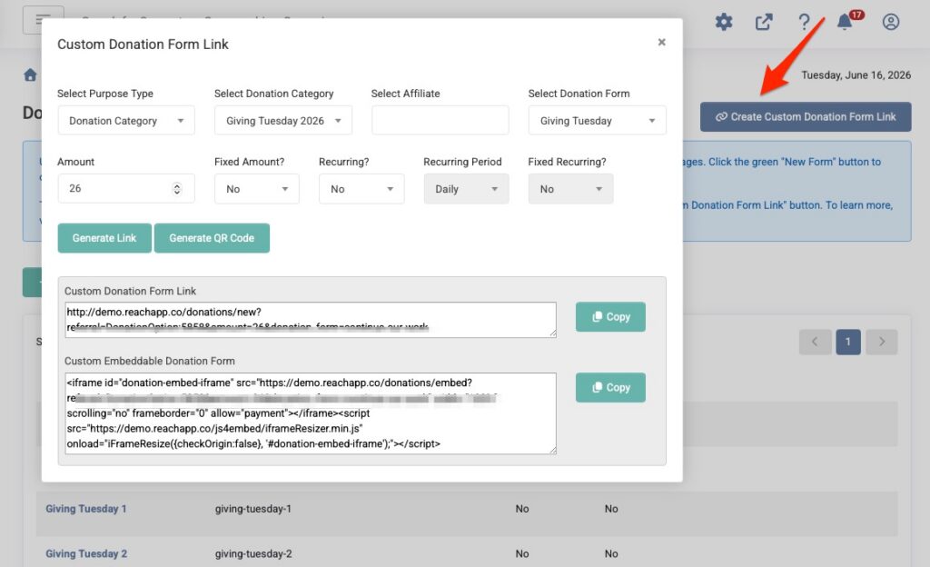Open the Select Donation Category dropdown
Viewport: 930px width, 567px height.
283,121
